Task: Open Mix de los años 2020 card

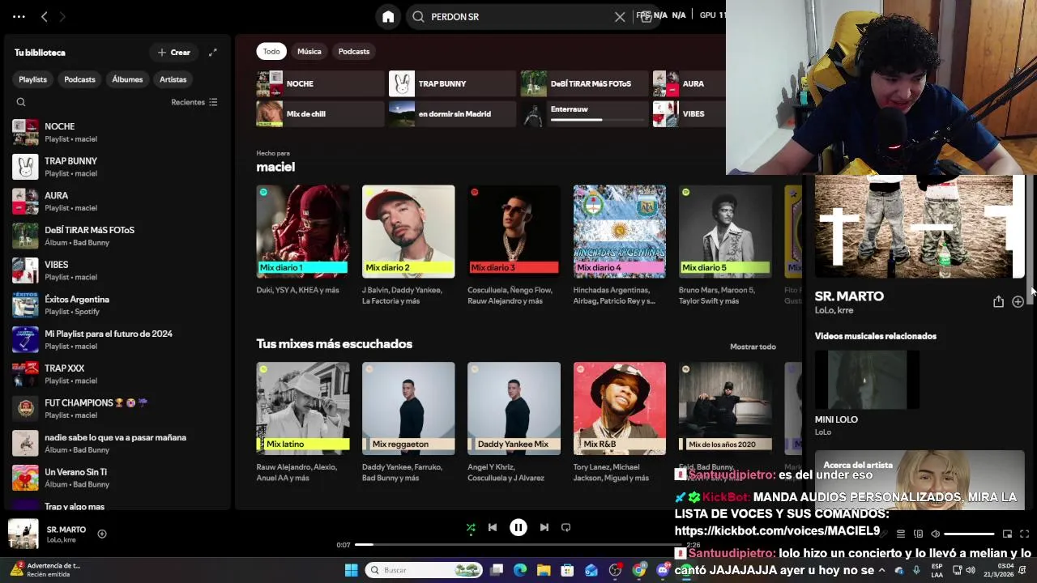Action: (725, 421)
